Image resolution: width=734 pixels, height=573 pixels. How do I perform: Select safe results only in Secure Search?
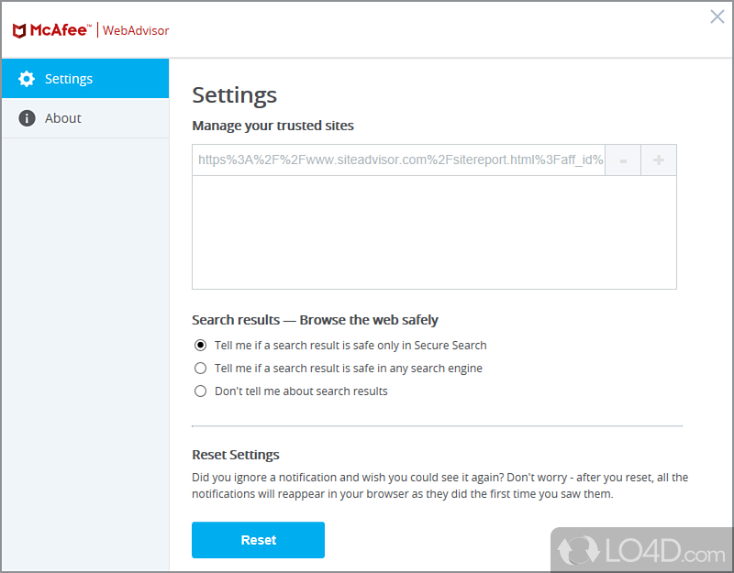click(x=201, y=346)
